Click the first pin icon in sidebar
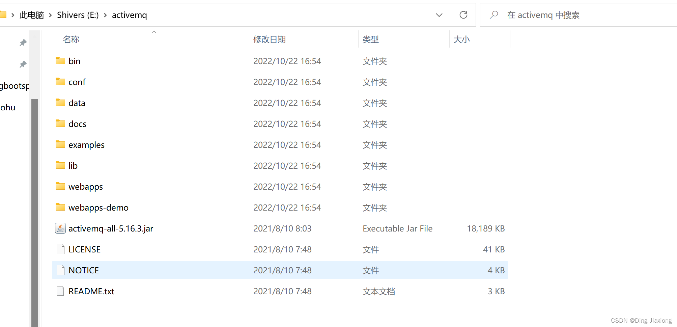This screenshot has width=677, height=327. (x=23, y=43)
